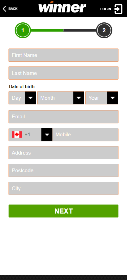Click the LOGIN text link
Viewport: 127px width, 280px height.
(106, 9)
